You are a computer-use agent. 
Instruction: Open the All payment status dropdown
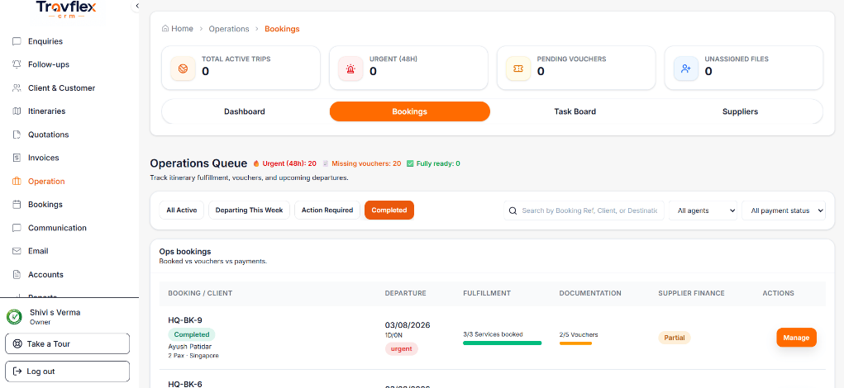click(x=784, y=211)
